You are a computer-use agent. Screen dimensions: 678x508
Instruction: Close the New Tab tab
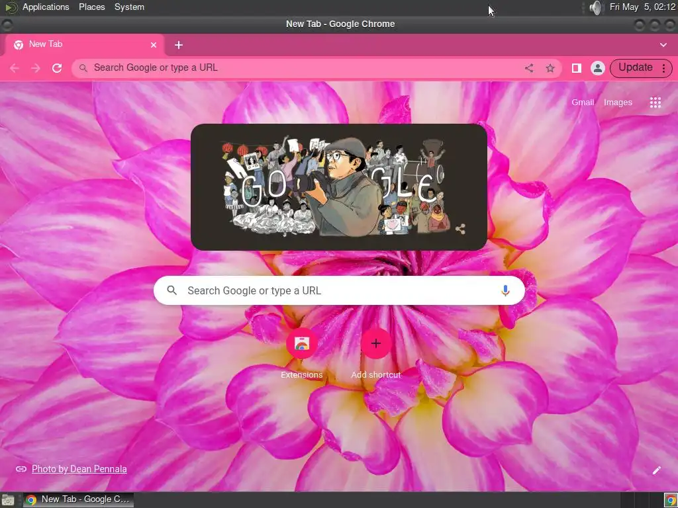point(154,45)
